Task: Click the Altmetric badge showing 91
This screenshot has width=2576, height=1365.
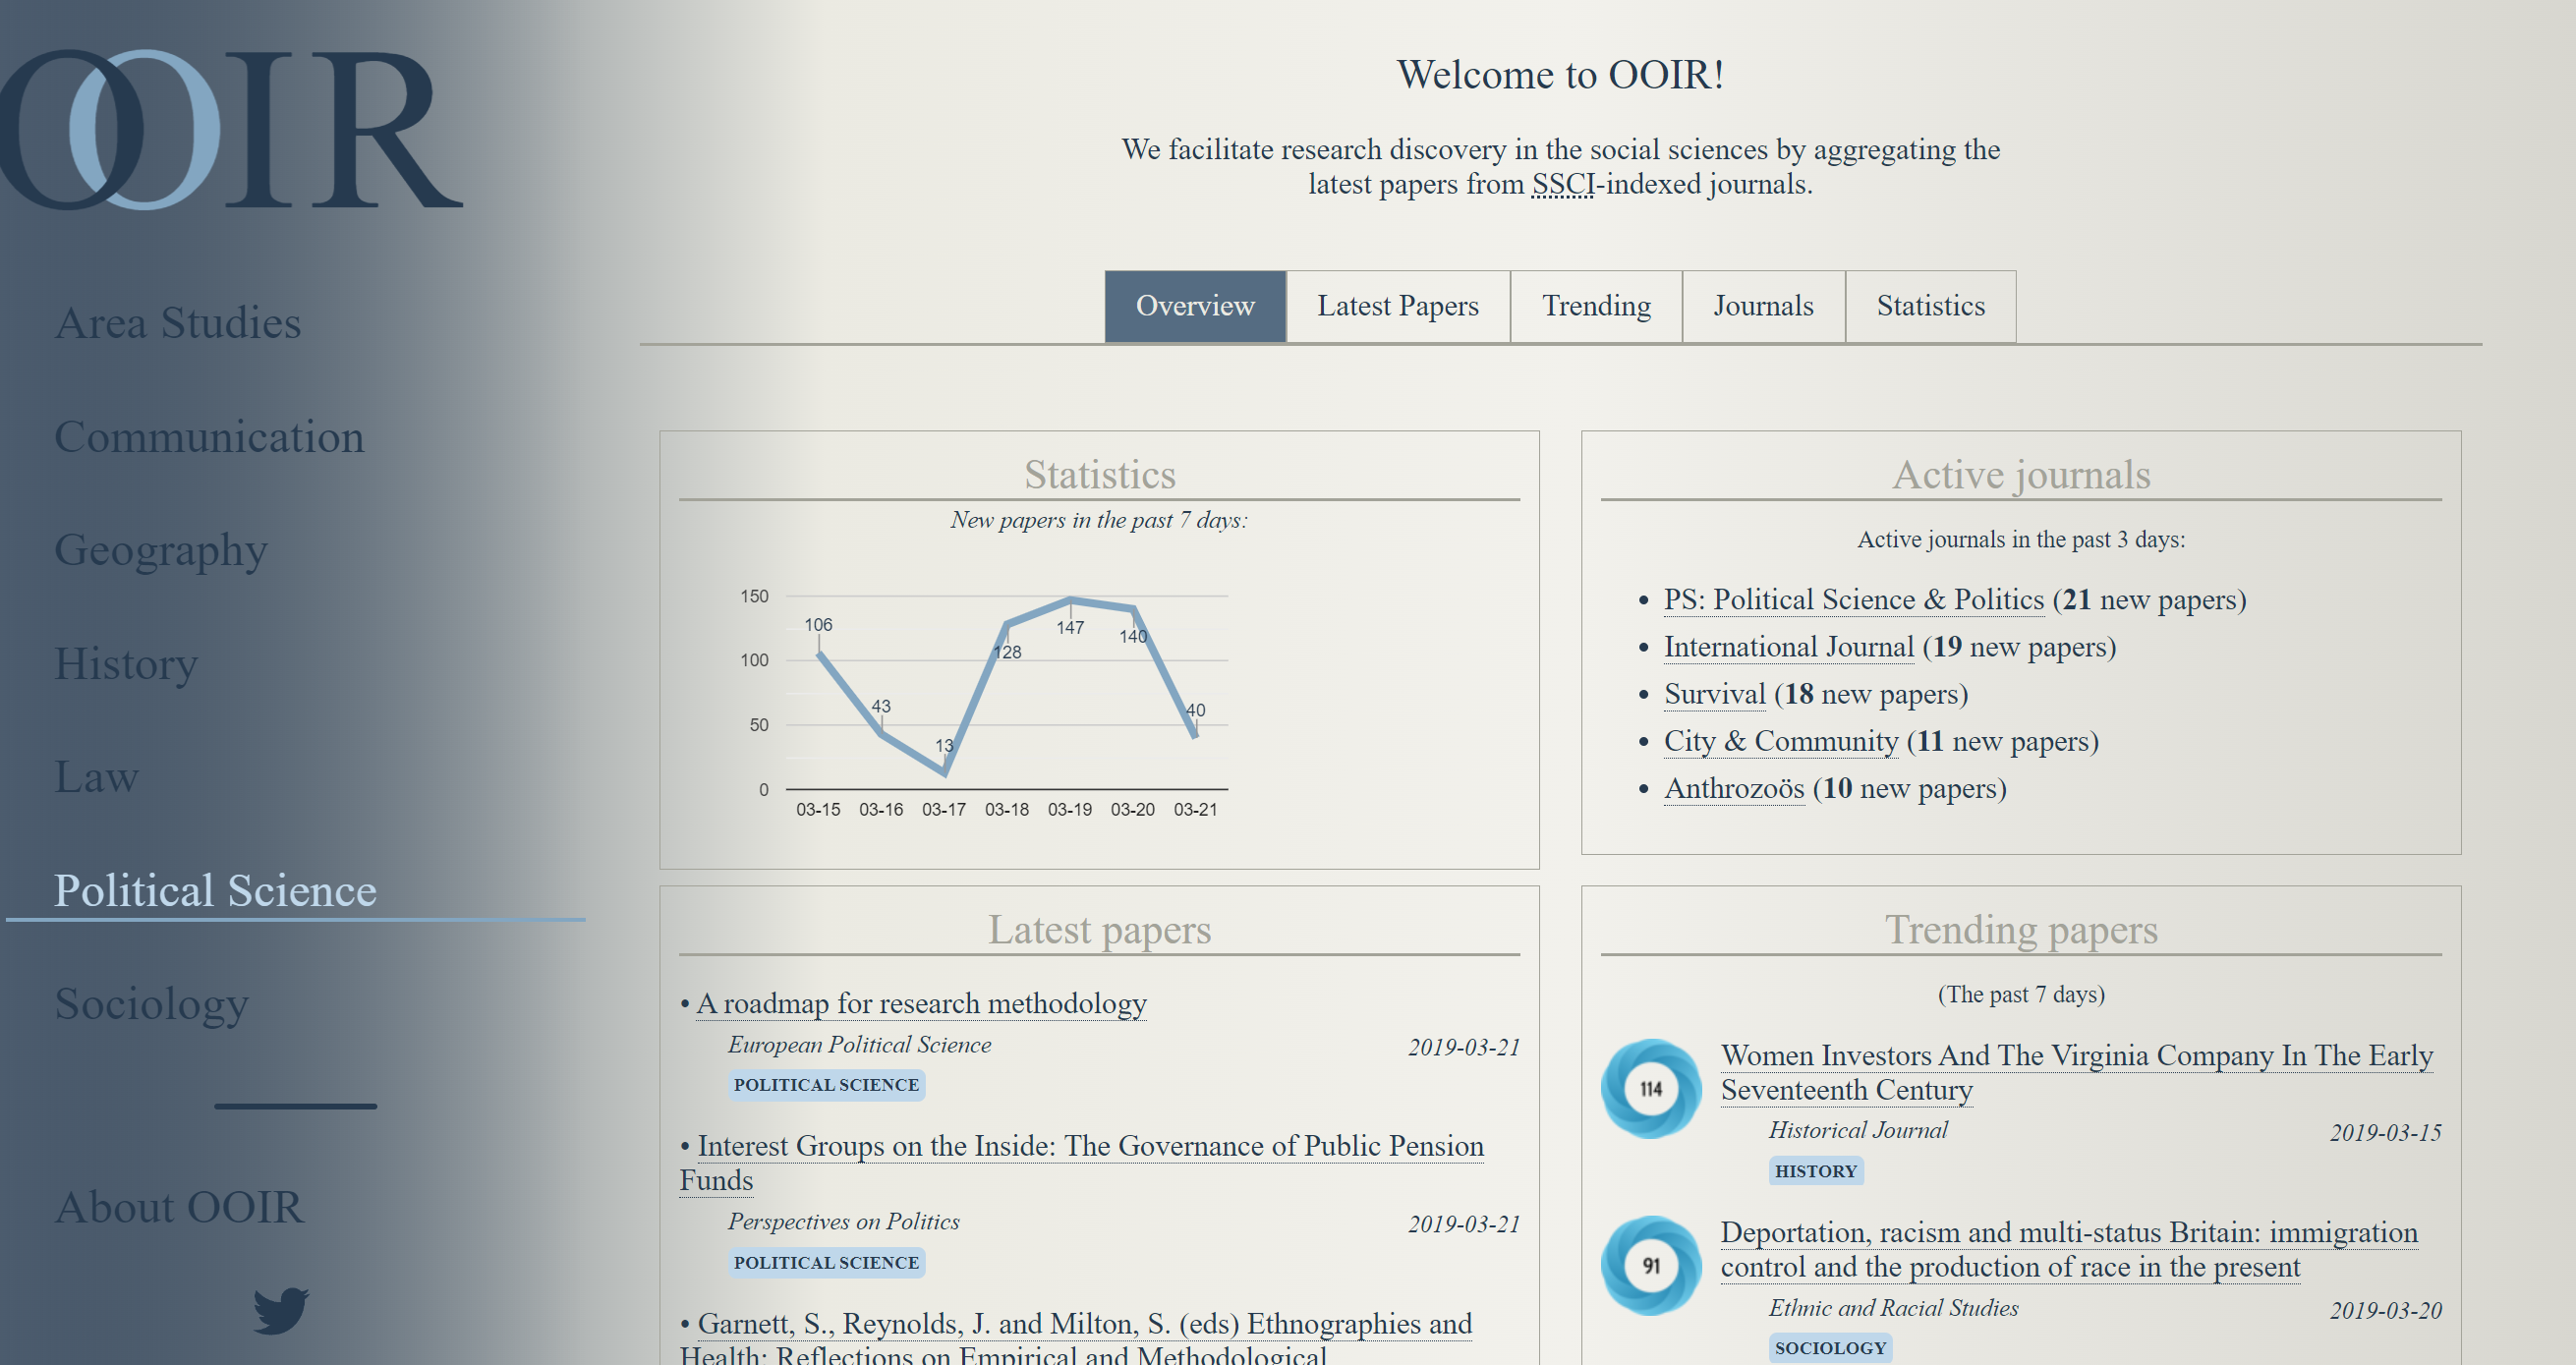Action: pyautogui.click(x=1651, y=1266)
